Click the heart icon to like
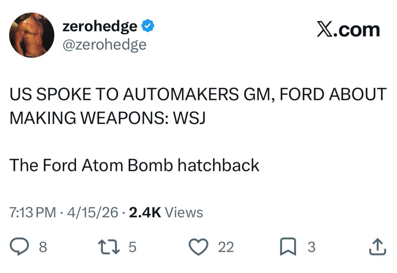Screen dimensions: 397x273 tap(199, 247)
